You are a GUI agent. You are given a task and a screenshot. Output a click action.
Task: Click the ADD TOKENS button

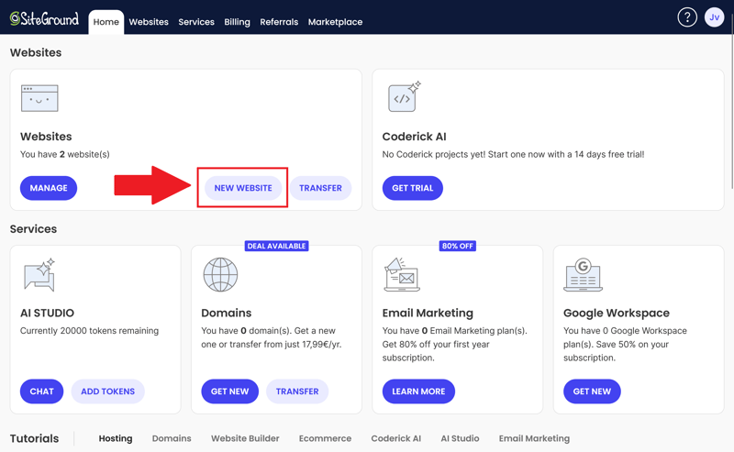pyautogui.click(x=107, y=391)
